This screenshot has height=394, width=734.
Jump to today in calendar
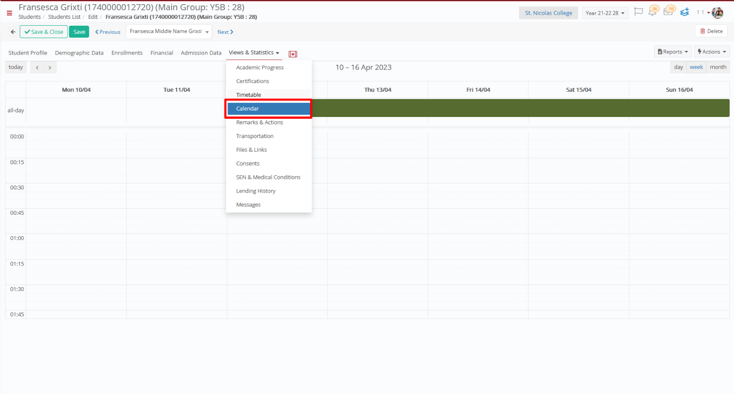pyautogui.click(x=16, y=67)
